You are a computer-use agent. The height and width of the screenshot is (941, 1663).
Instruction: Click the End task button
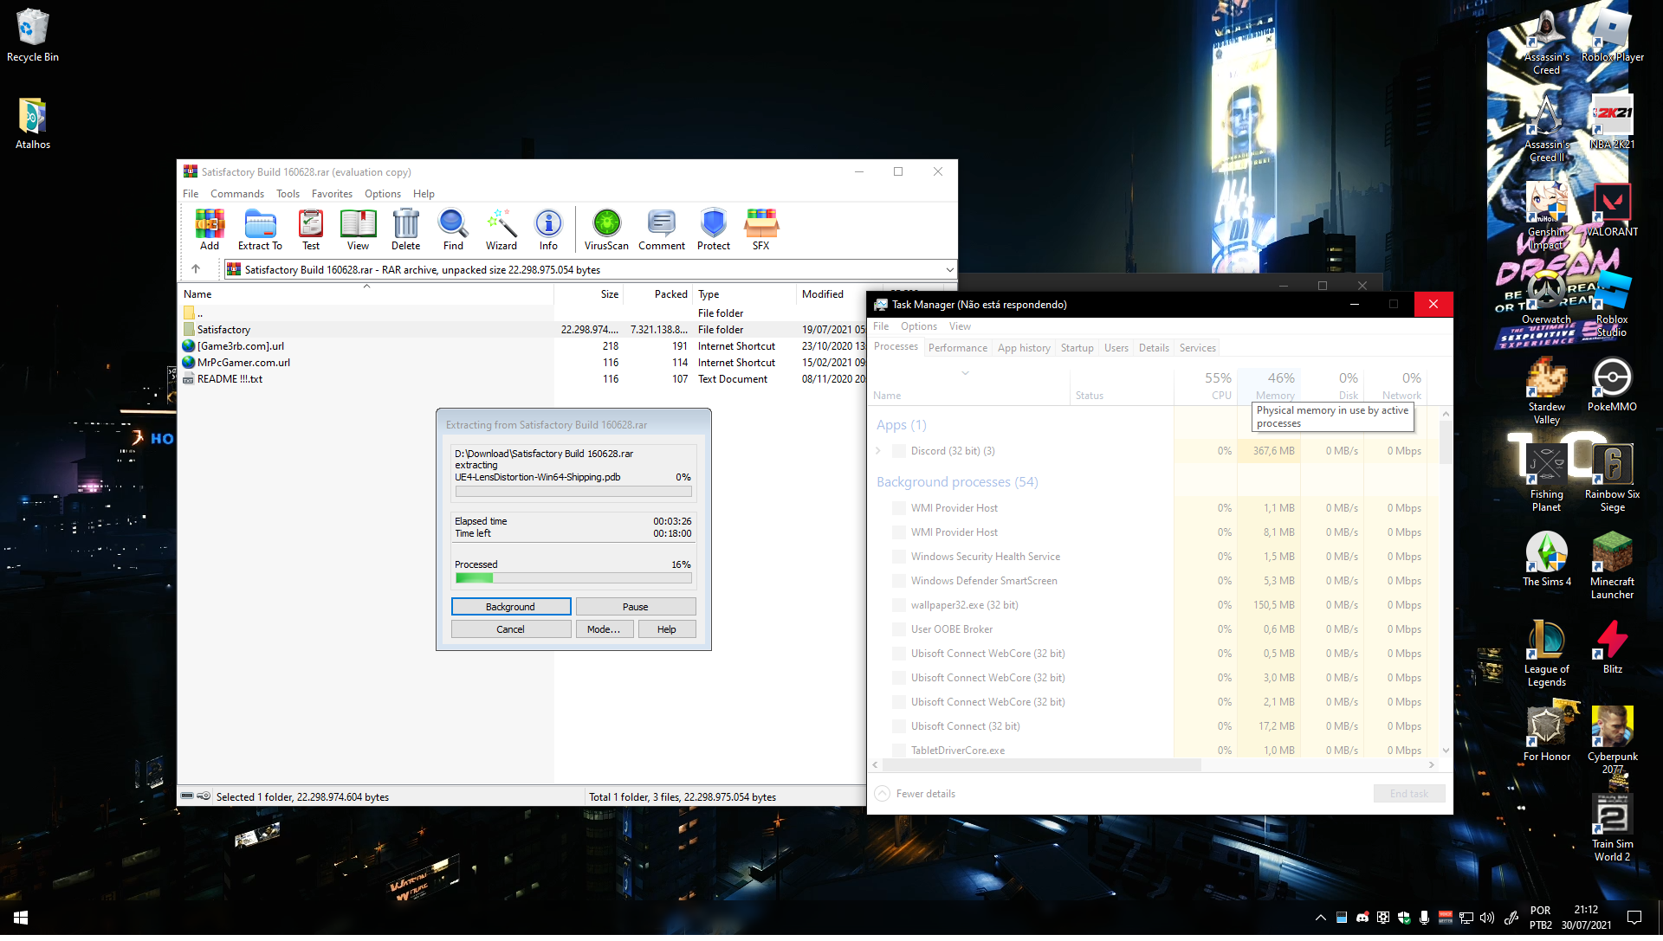(1409, 794)
